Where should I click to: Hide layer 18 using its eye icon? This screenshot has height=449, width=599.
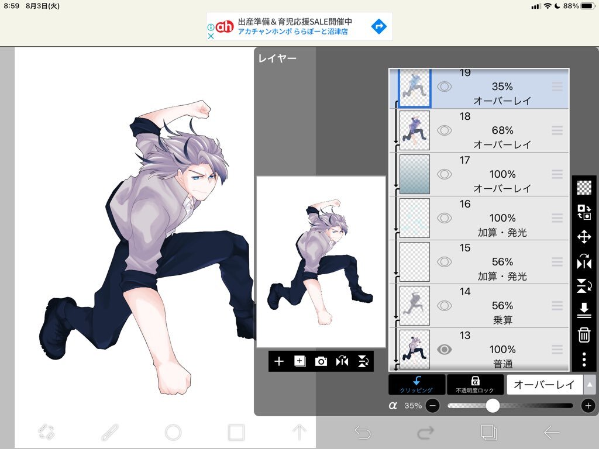pyautogui.click(x=445, y=130)
